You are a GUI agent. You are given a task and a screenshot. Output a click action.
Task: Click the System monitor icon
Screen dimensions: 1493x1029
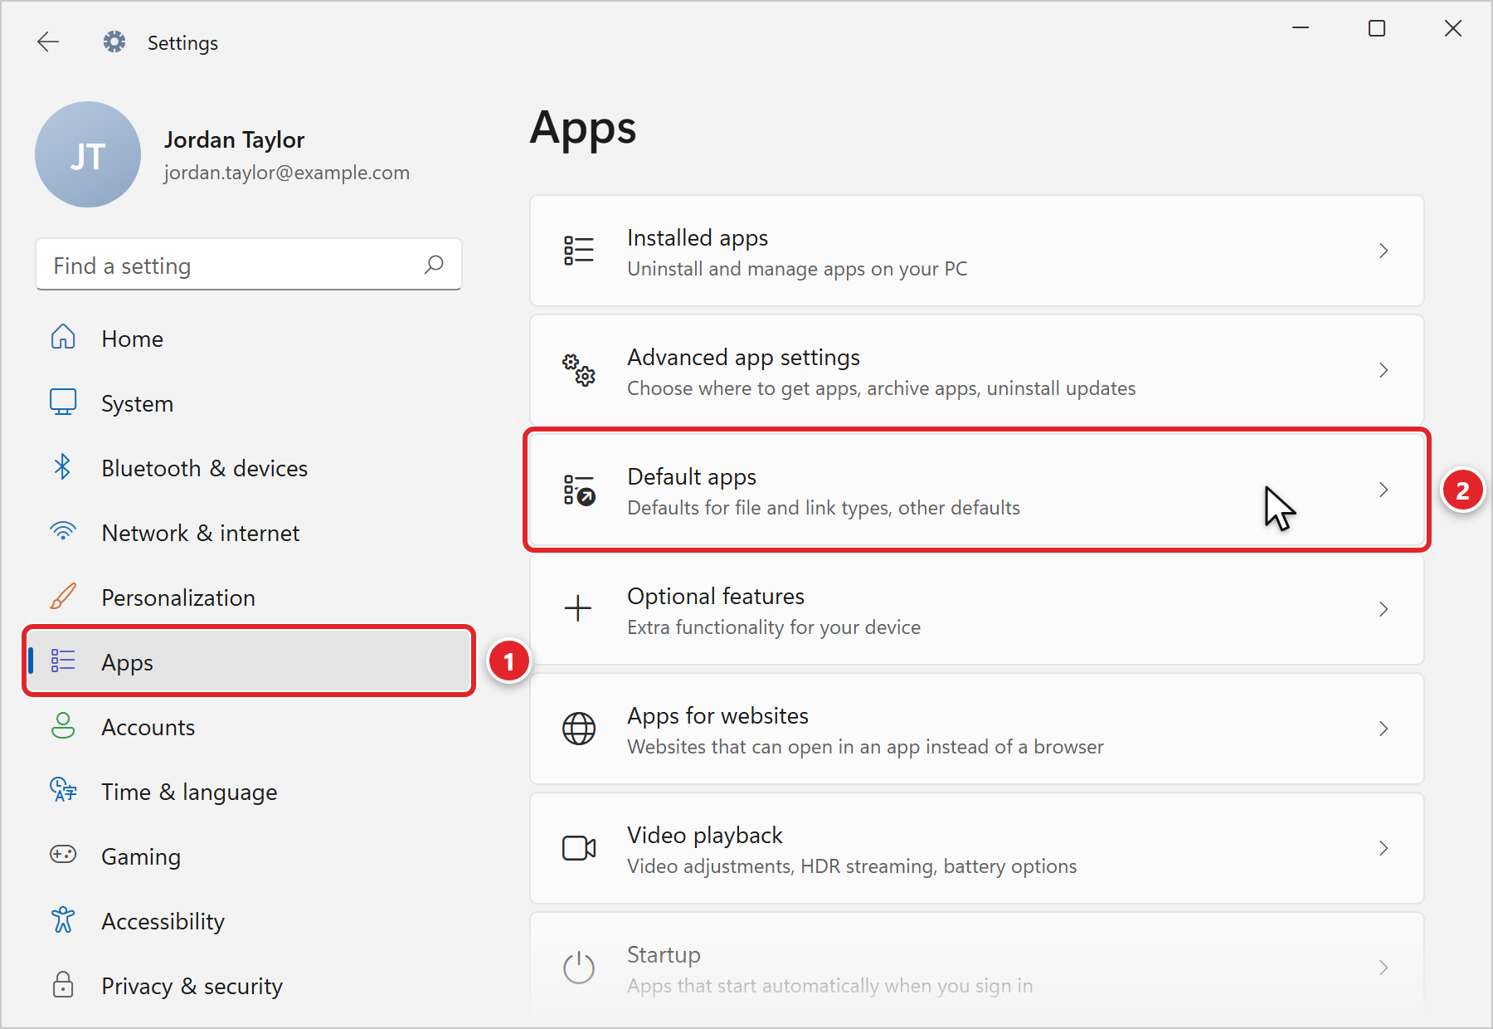pyautogui.click(x=63, y=402)
